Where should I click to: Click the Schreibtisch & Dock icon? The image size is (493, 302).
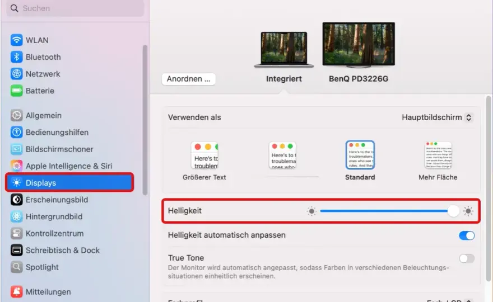tap(16, 250)
